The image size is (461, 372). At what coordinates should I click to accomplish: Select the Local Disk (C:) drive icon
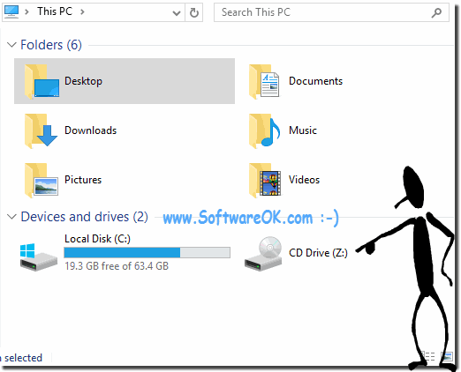point(39,257)
